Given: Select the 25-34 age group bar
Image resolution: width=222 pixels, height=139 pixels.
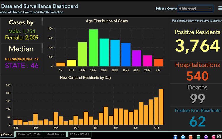Looking at the screenshot, I should pyautogui.click(x=93, y=48).
